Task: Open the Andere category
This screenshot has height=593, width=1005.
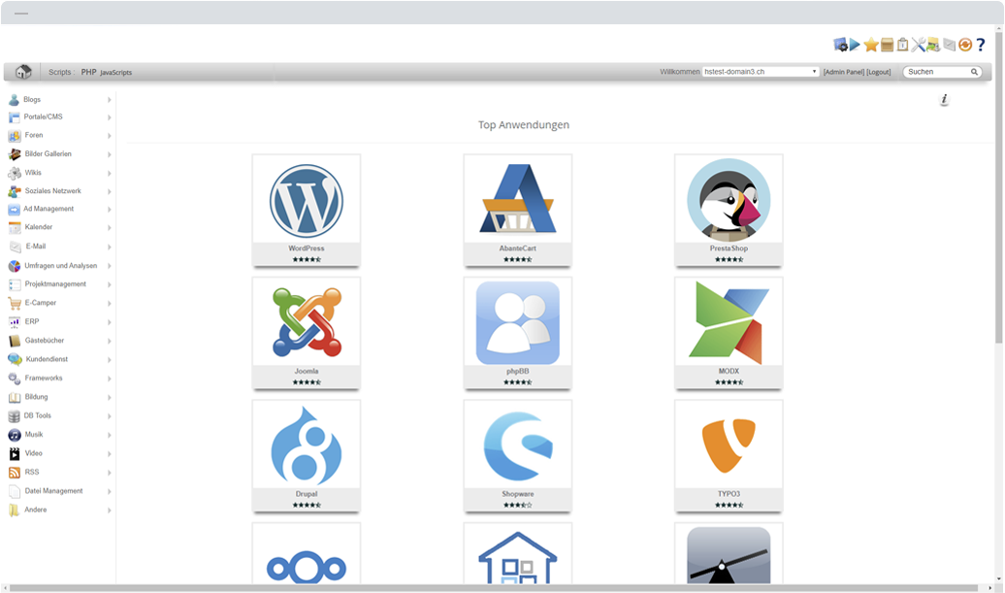Action: click(35, 510)
